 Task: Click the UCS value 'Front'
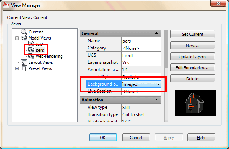[141, 55]
